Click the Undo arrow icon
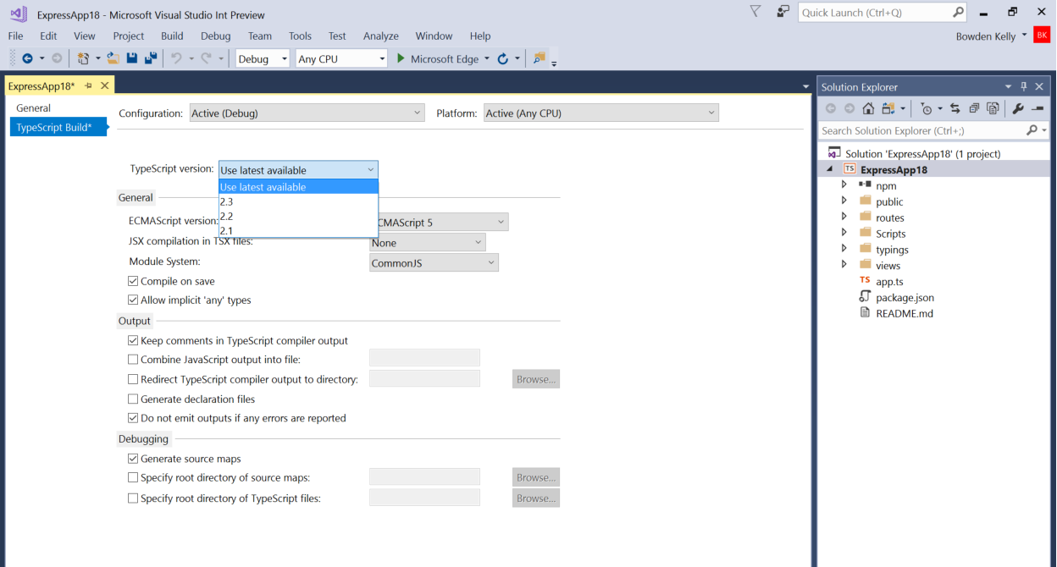Image resolution: width=1057 pixels, height=567 pixels. point(176,58)
